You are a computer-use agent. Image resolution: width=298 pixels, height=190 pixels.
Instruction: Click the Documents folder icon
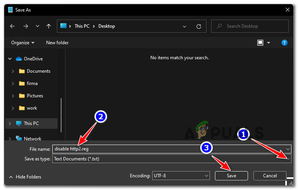coord(22,71)
